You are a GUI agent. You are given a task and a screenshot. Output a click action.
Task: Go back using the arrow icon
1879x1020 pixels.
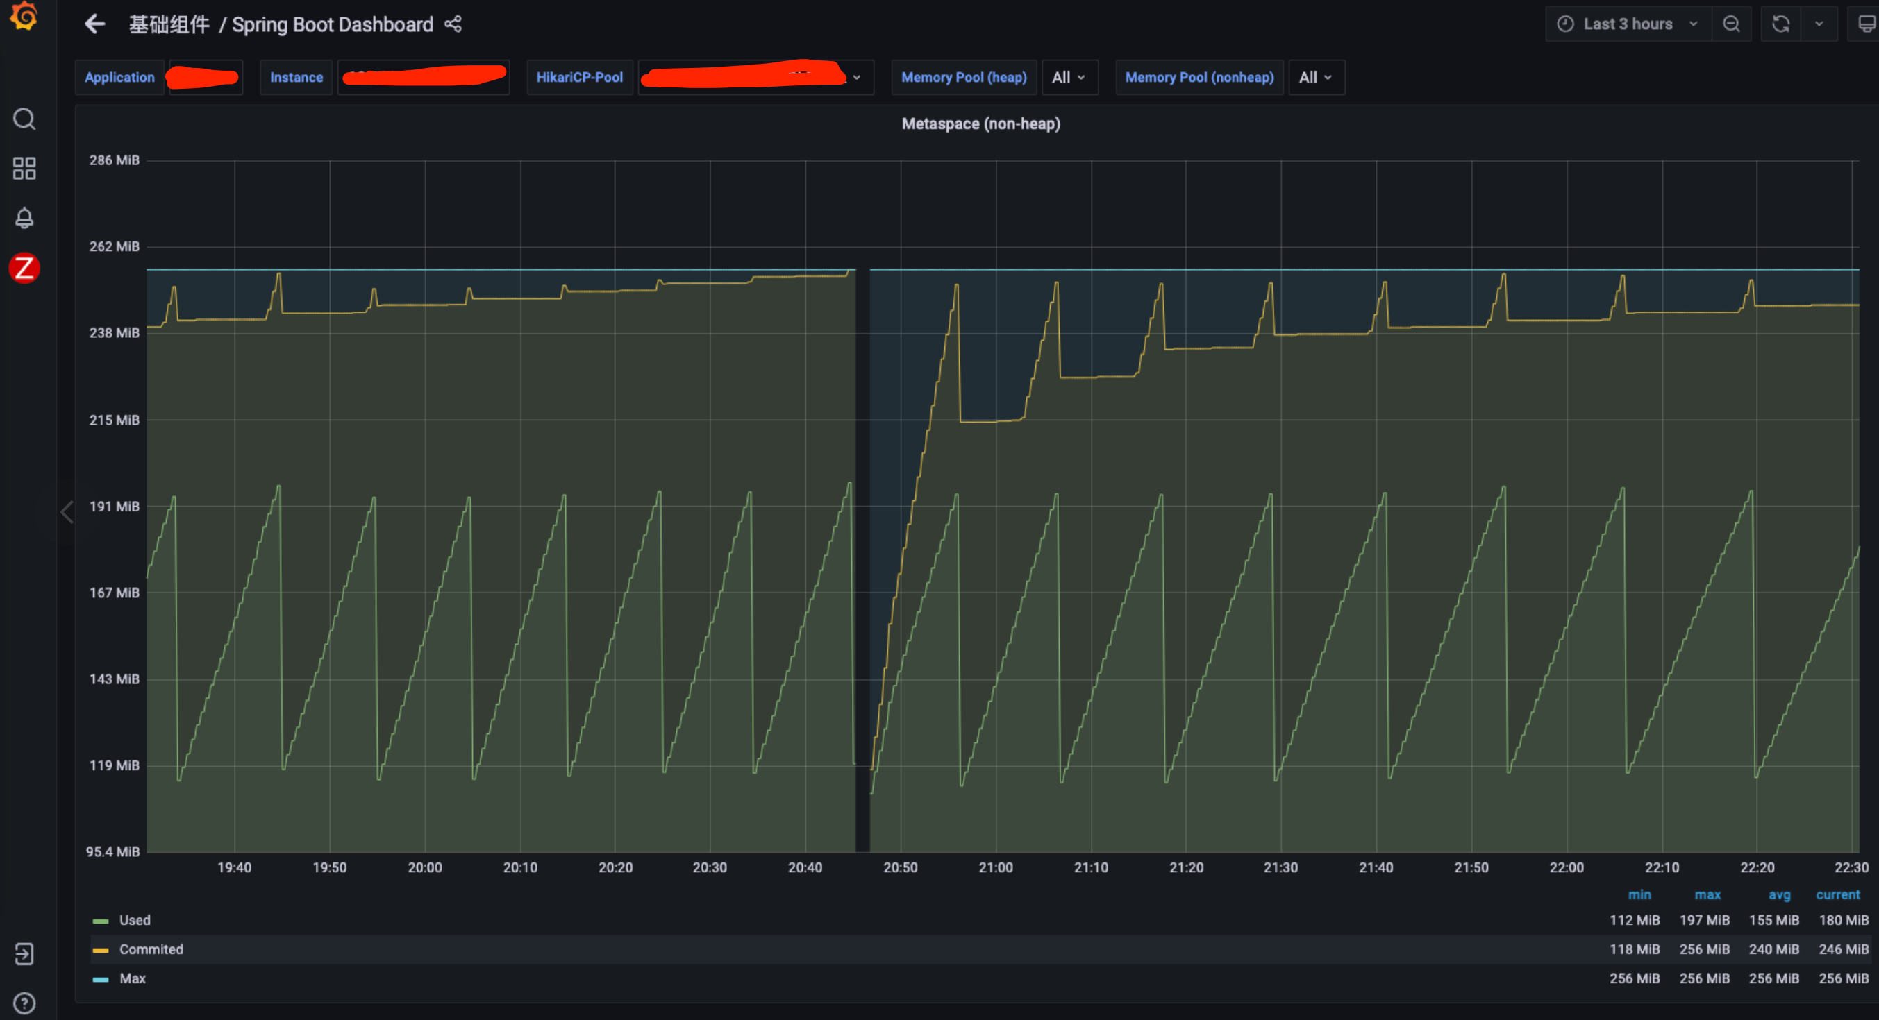click(x=95, y=24)
